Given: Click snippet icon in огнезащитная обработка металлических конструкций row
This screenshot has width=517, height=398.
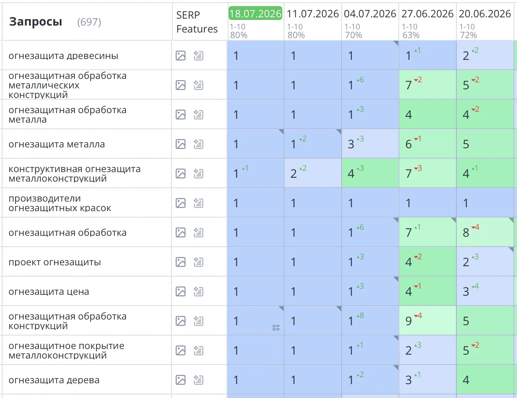Looking at the screenshot, I should (198, 85).
